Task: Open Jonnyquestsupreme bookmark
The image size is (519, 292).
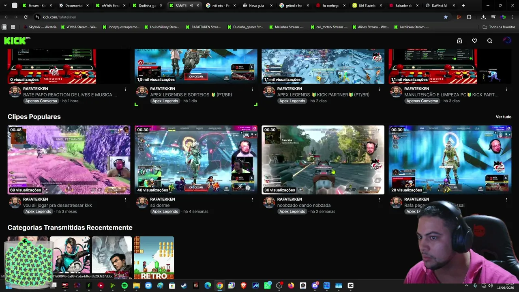Action: tap(121, 27)
